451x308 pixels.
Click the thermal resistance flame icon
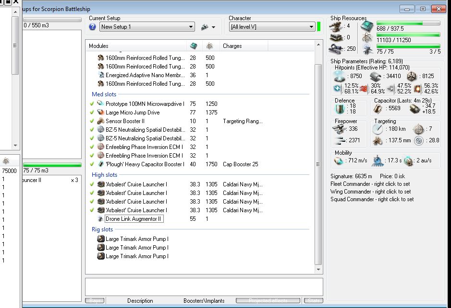click(364, 89)
